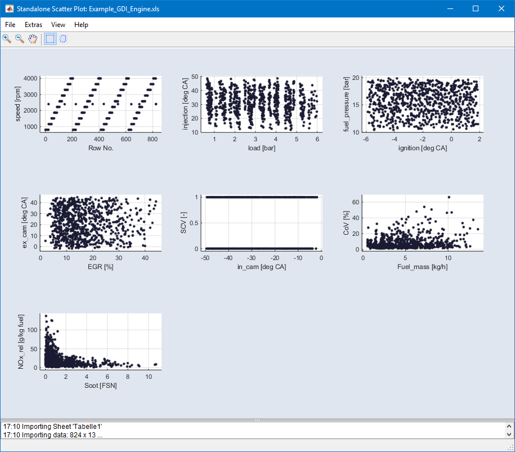Click the NOx_rel vs Soot plot
This screenshot has width=515, height=452.
coord(101,342)
